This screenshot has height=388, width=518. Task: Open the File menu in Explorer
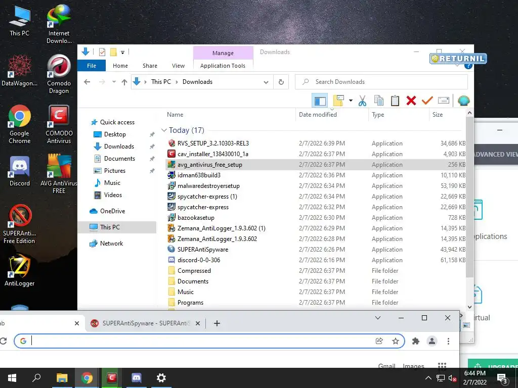pos(92,66)
